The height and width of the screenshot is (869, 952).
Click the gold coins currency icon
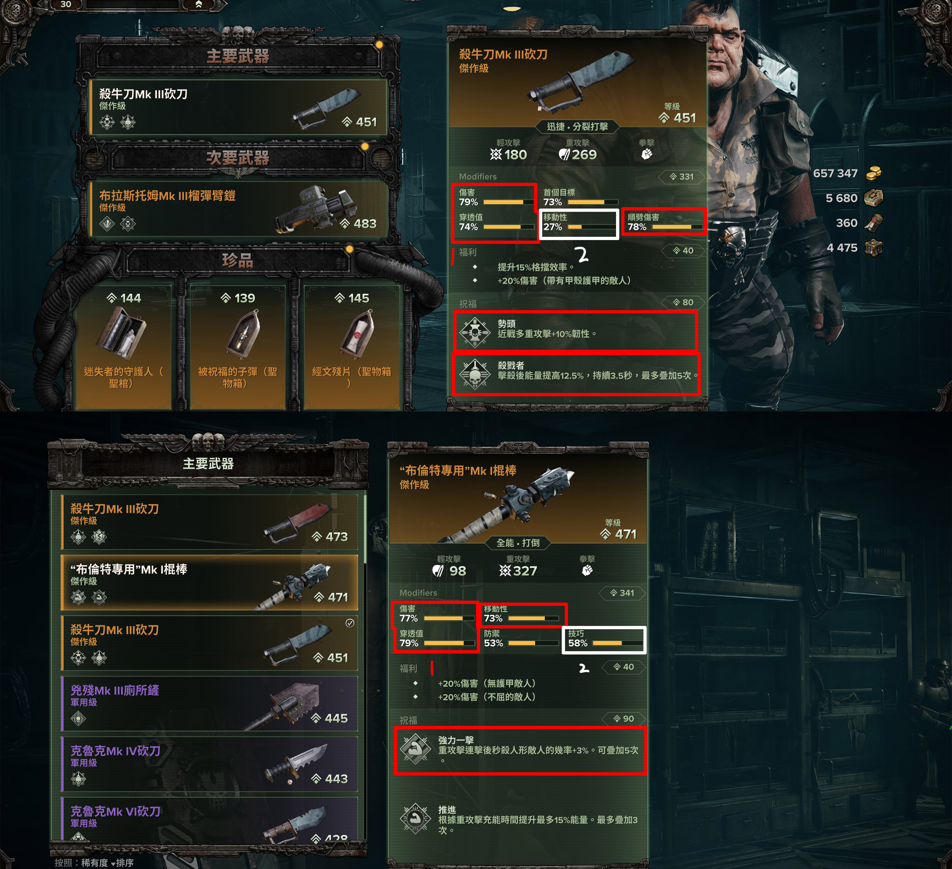[x=874, y=174]
